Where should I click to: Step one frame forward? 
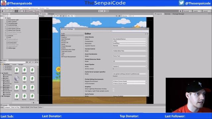107,11
